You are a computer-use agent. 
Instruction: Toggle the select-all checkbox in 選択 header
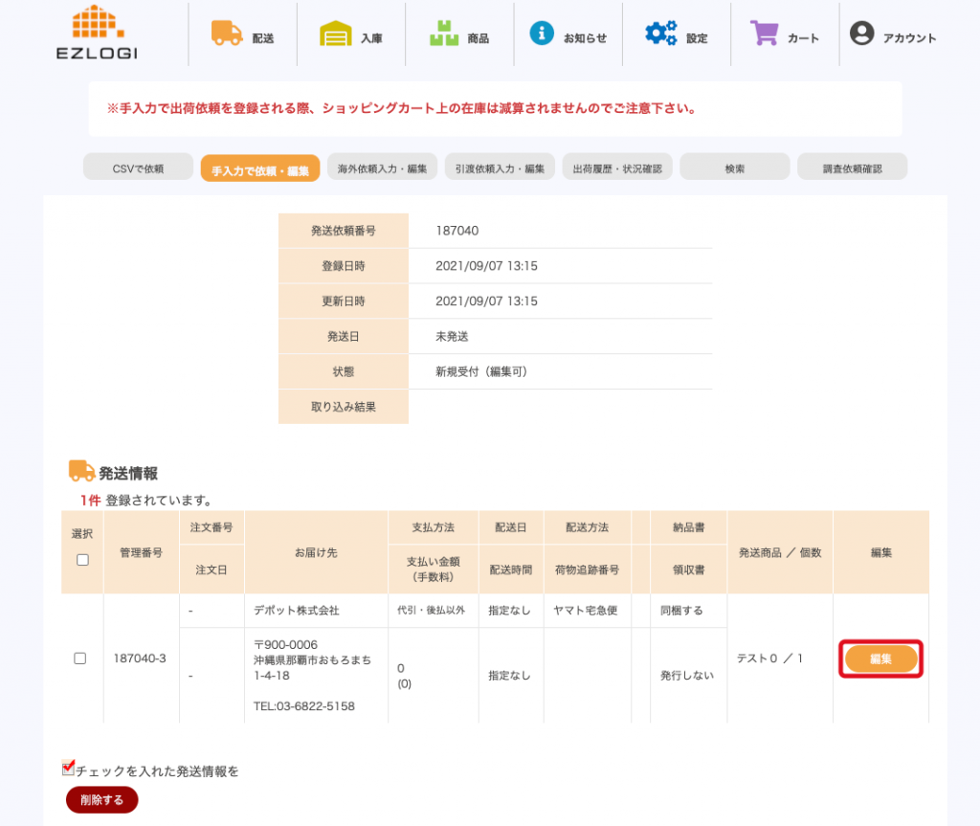[x=82, y=560]
